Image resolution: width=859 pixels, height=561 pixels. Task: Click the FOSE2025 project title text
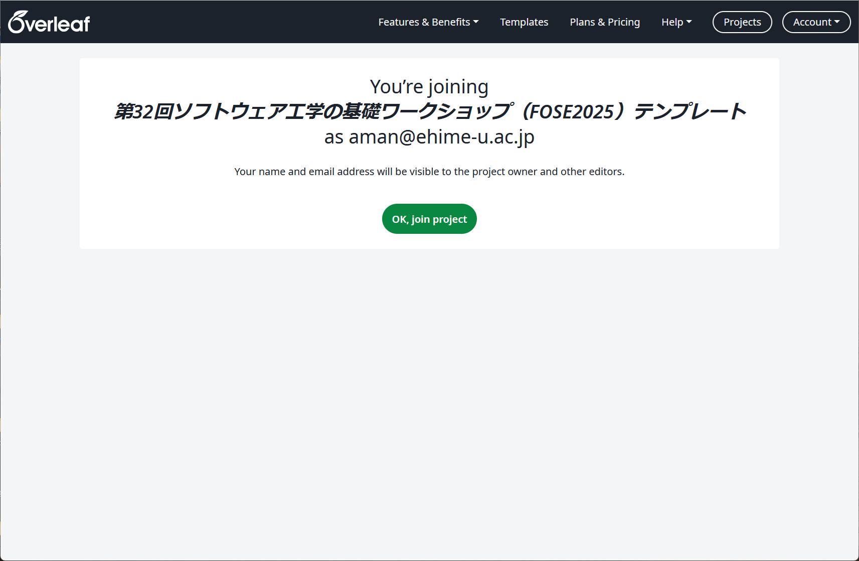pyautogui.click(x=430, y=111)
